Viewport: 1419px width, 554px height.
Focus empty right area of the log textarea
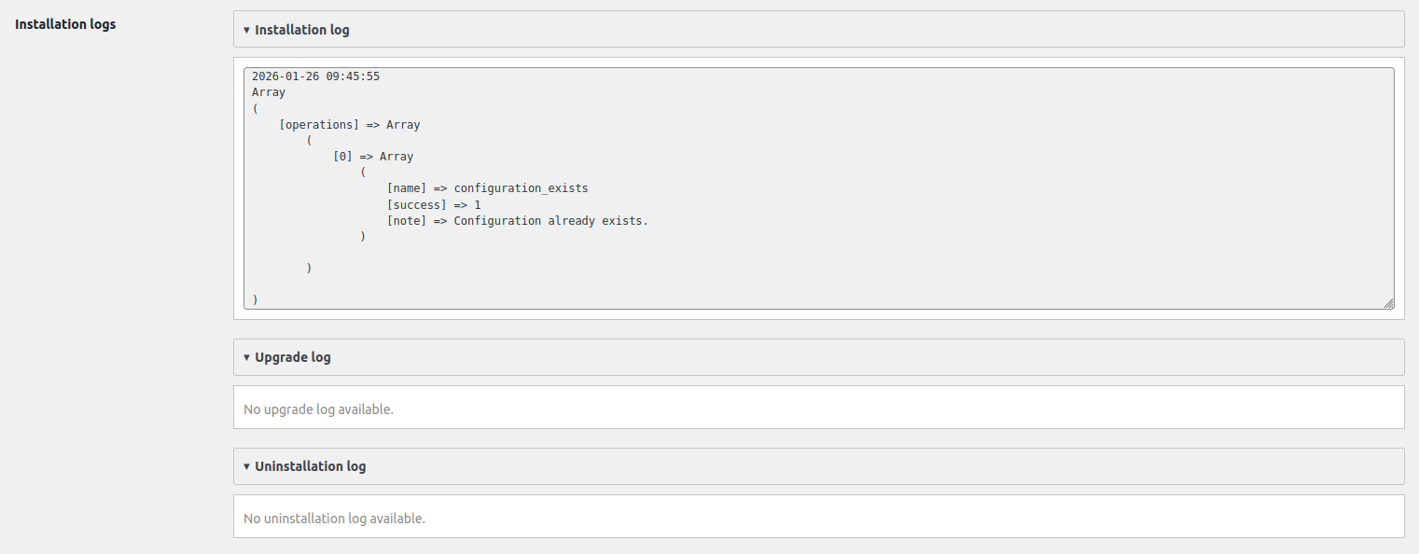tap(1026, 187)
